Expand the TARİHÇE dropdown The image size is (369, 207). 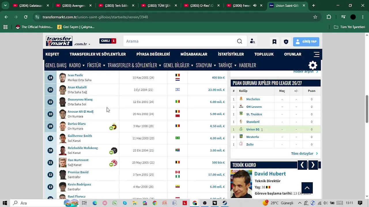tap(227, 65)
